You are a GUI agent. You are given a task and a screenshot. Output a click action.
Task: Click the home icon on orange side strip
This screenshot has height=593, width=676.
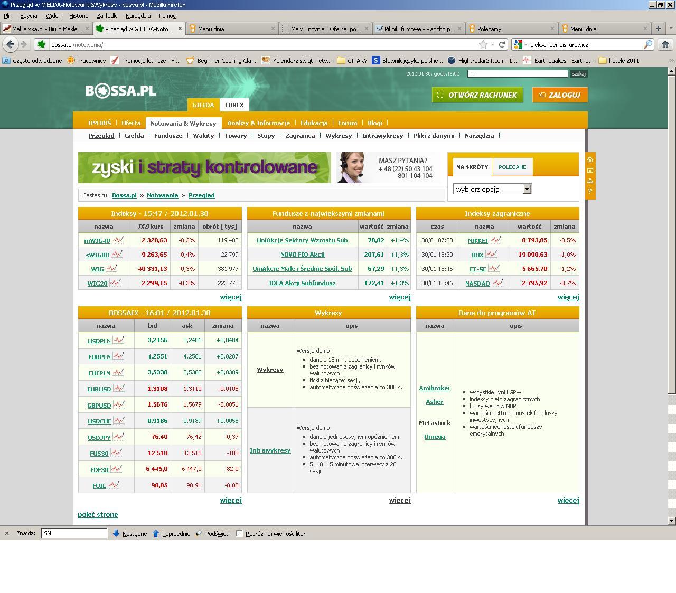(590, 159)
